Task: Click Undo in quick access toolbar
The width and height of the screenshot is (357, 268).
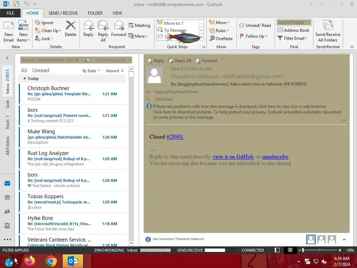Action: 26,4
